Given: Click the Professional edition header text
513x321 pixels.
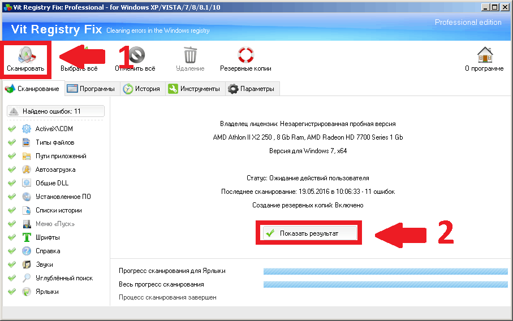Looking at the screenshot, I should [x=468, y=22].
